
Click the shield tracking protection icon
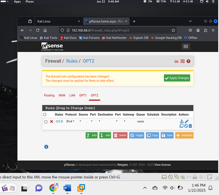pos(62,30)
